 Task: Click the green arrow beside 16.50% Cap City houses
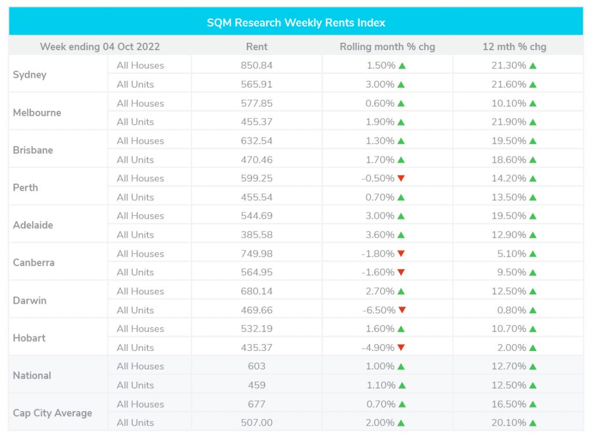[532, 404]
